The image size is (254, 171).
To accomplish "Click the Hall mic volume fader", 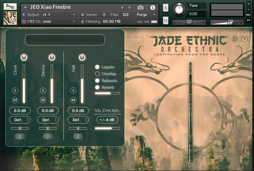I will coord(82,84).
